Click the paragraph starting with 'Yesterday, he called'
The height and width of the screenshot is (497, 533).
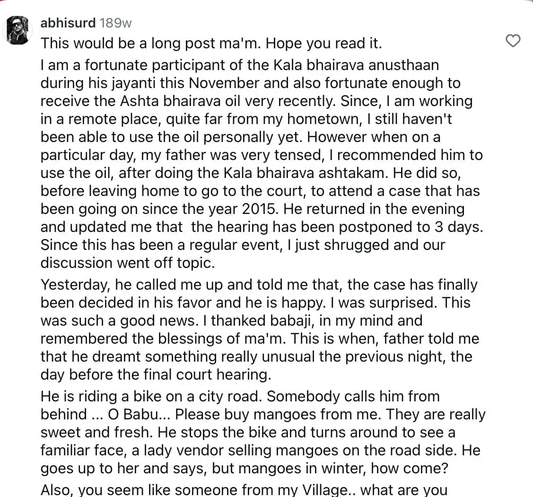[x=260, y=329]
